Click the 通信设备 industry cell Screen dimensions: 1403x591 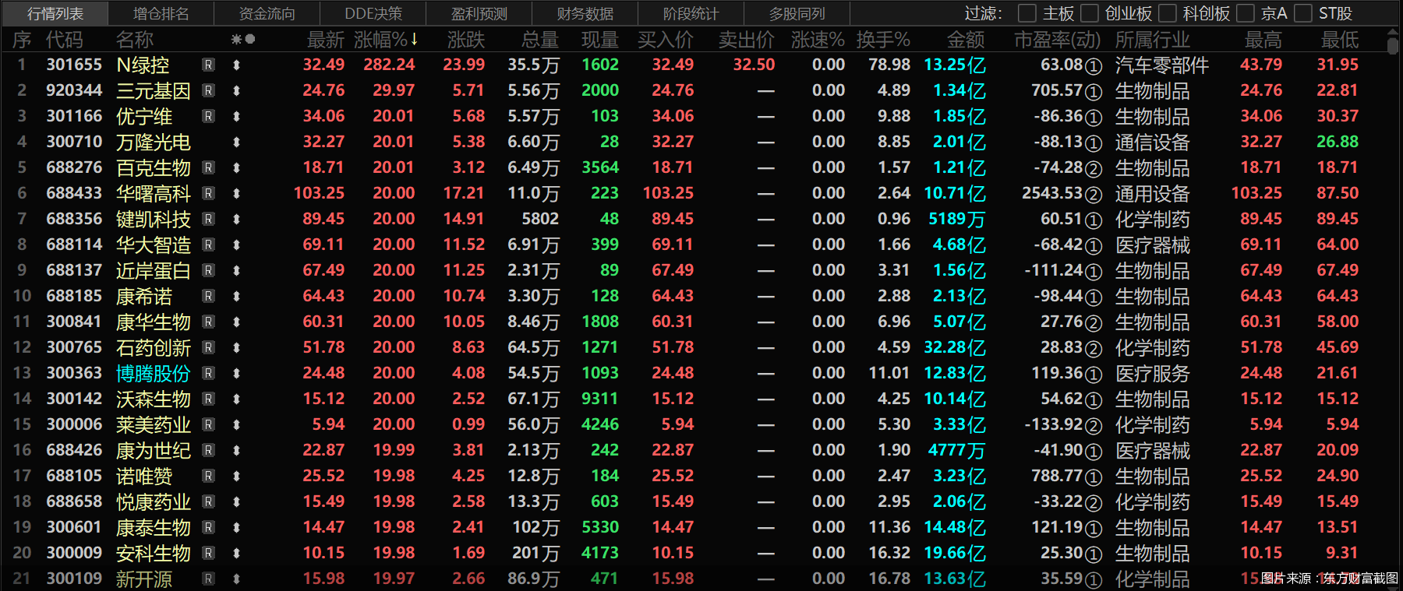pyautogui.click(x=1153, y=142)
